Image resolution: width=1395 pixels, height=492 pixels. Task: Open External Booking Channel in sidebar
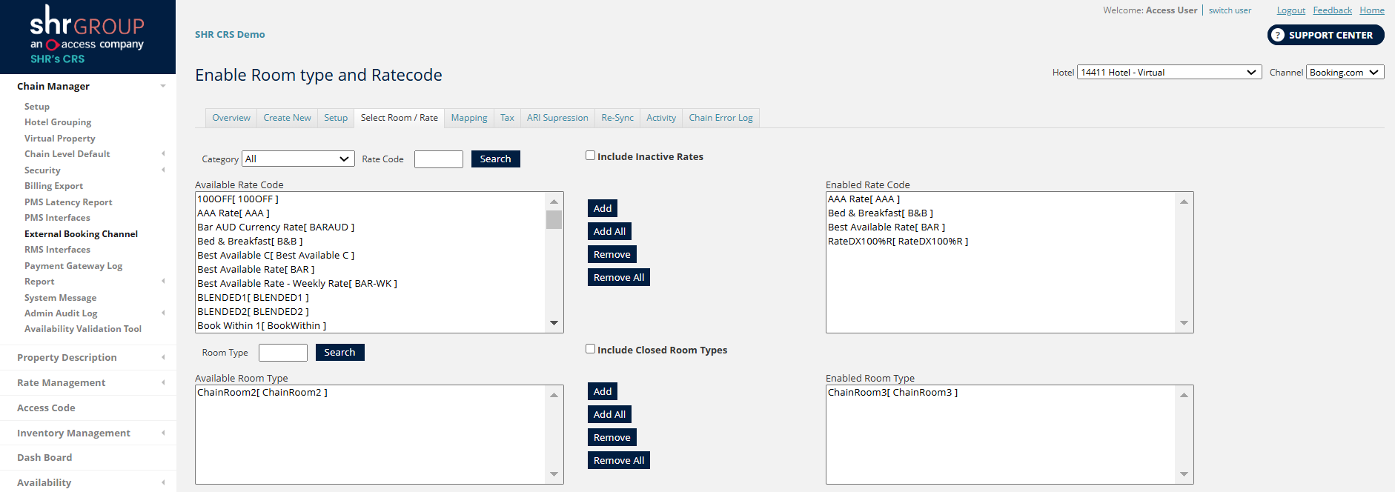tap(81, 234)
